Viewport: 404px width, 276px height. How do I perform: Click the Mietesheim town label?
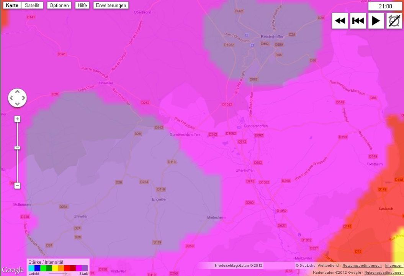click(216, 217)
